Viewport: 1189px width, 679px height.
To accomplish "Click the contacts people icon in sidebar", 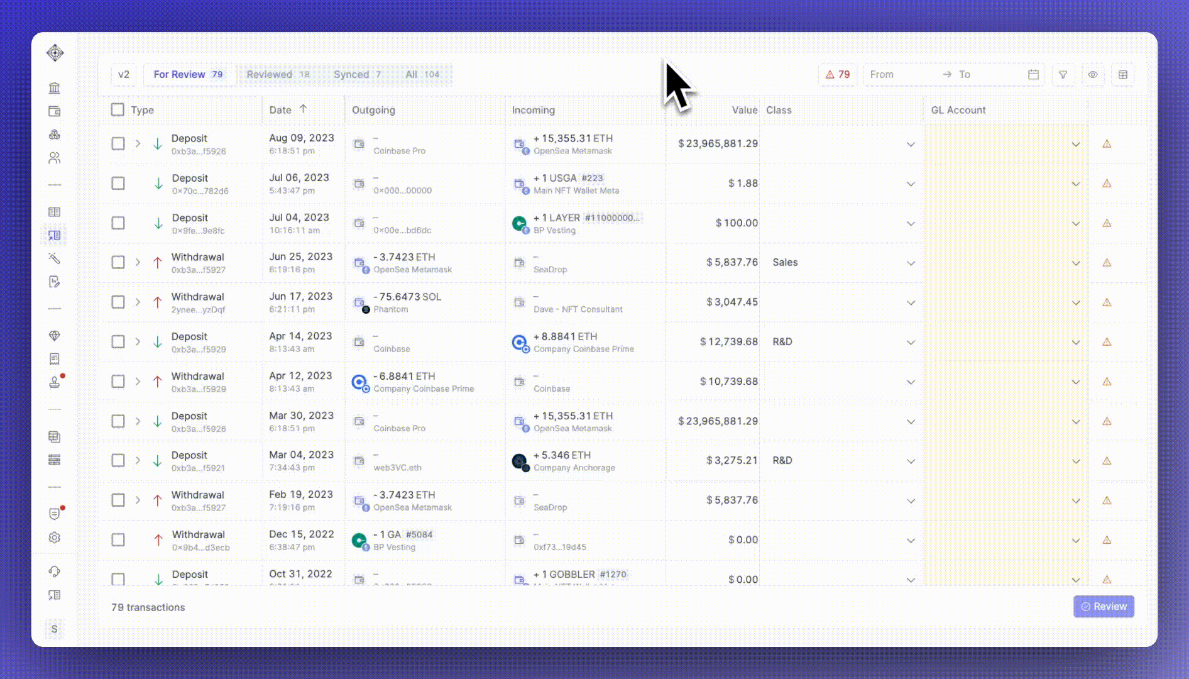I will pos(55,158).
